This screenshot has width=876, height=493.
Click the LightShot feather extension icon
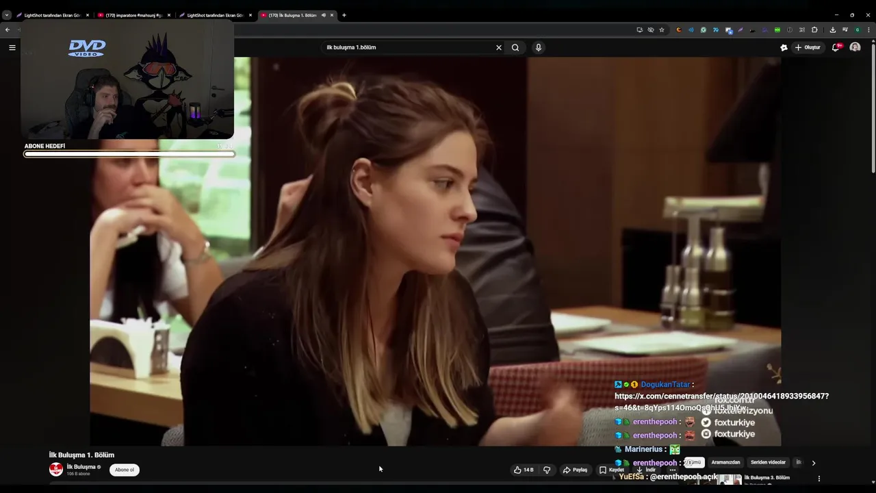click(740, 29)
